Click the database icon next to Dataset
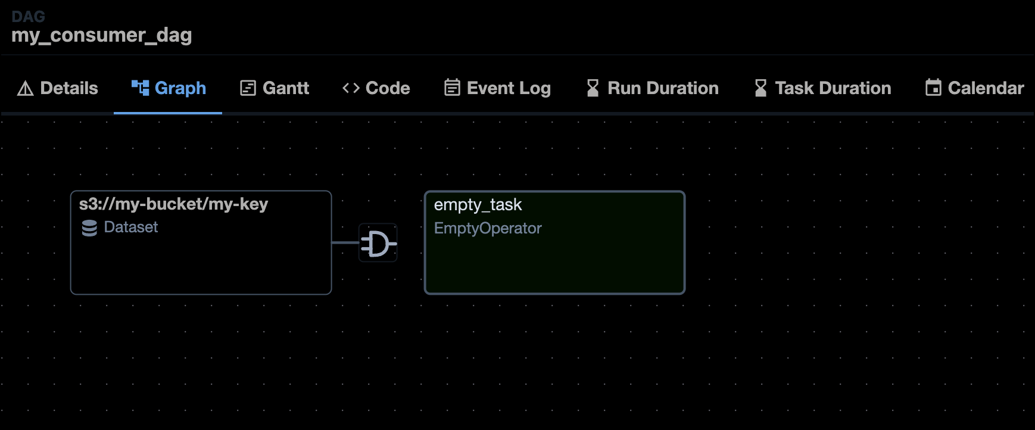Image resolution: width=1035 pixels, height=430 pixels. (x=89, y=228)
